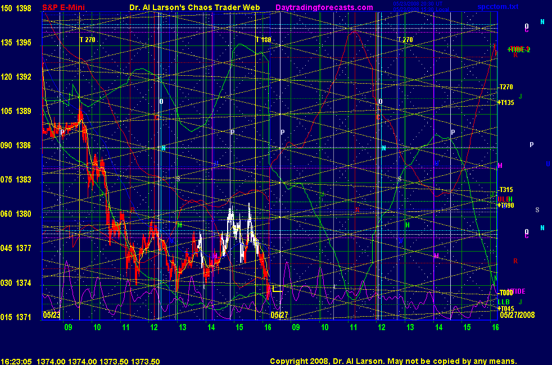Select the "Dr. Al Larson's Chaos Trader Web" heading

tap(194, 7)
